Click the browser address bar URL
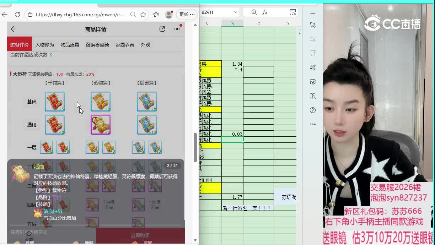This screenshot has width=435, height=245. click(80, 15)
